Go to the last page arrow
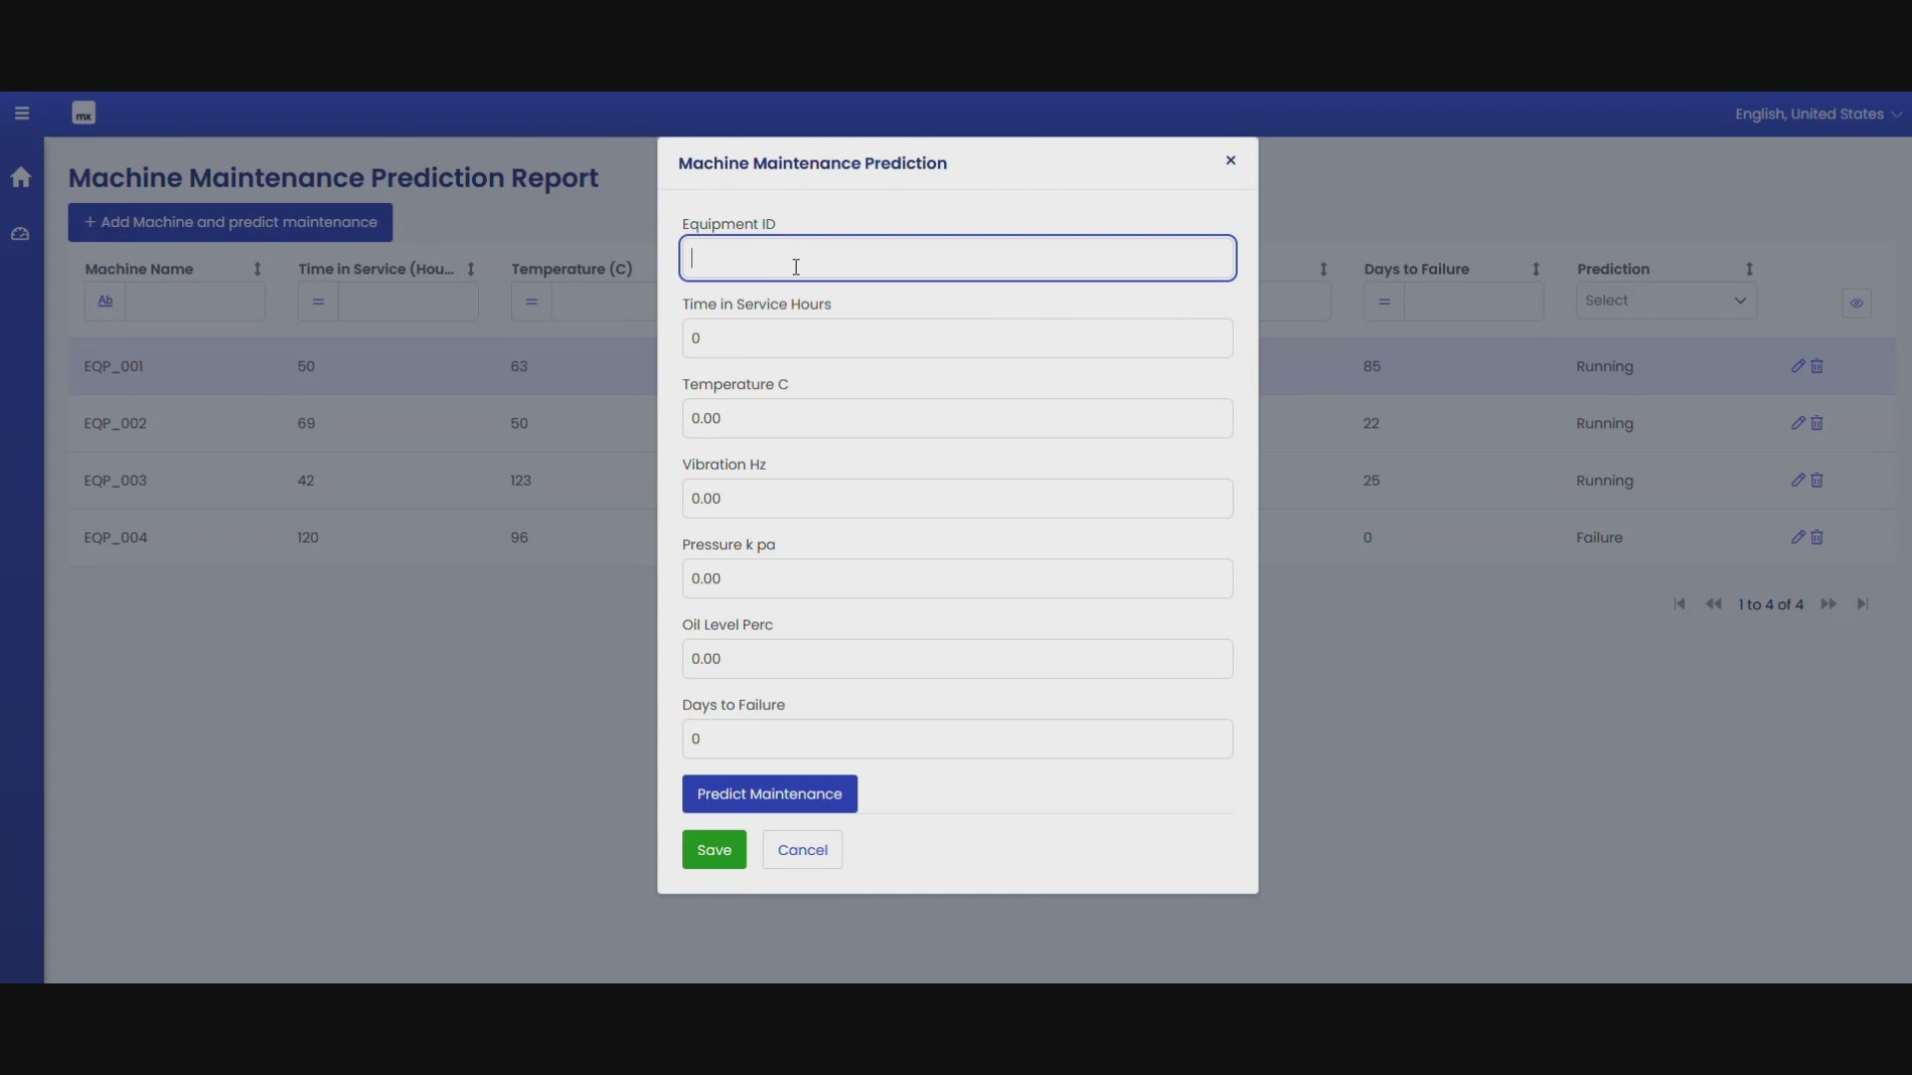1912x1075 pixels. (1863, 604)
